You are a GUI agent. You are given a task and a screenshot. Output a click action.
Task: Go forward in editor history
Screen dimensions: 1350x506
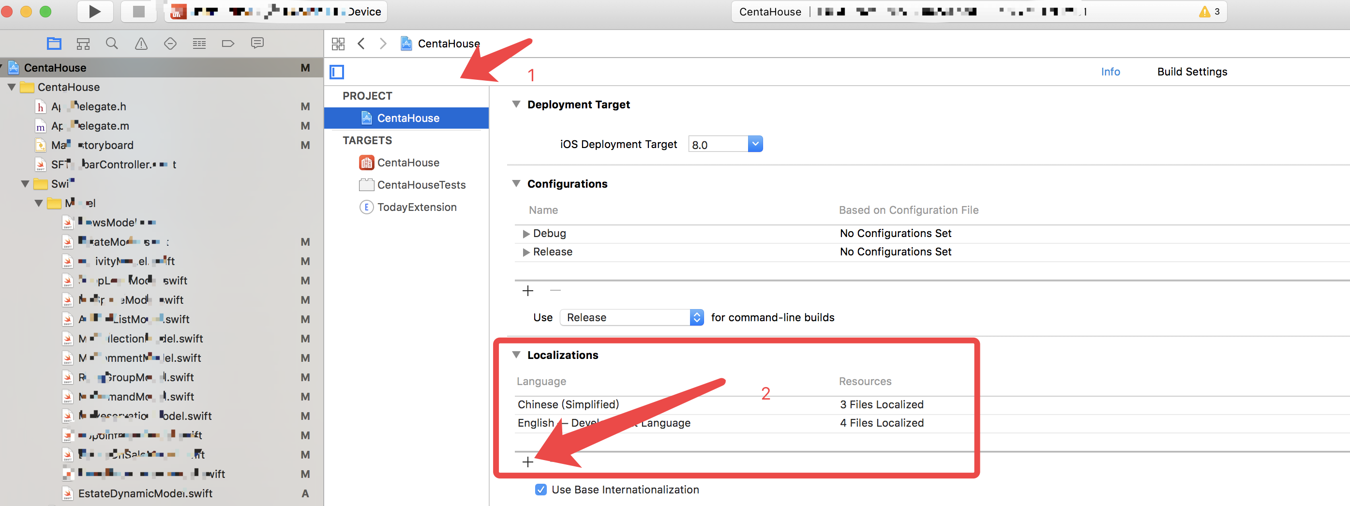(x=383, y=44)
